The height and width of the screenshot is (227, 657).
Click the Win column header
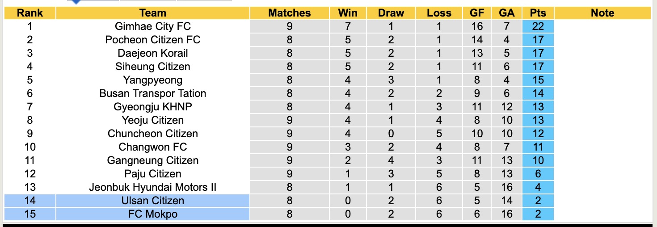[x=348, y=13]
